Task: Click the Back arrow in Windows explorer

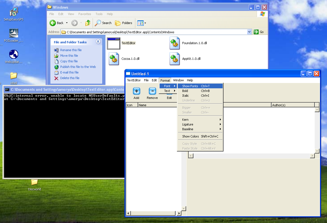Action: [x=52, y=23]
